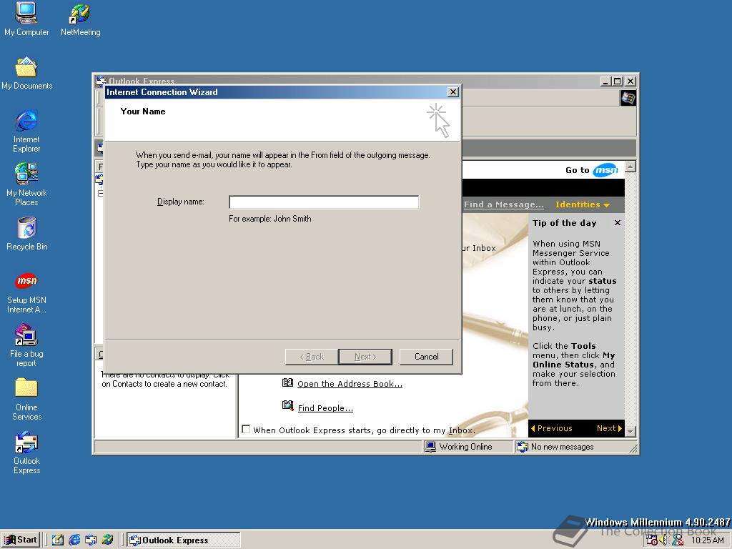Click the MSN Messenger tray icon

click(x=678, y=540)
